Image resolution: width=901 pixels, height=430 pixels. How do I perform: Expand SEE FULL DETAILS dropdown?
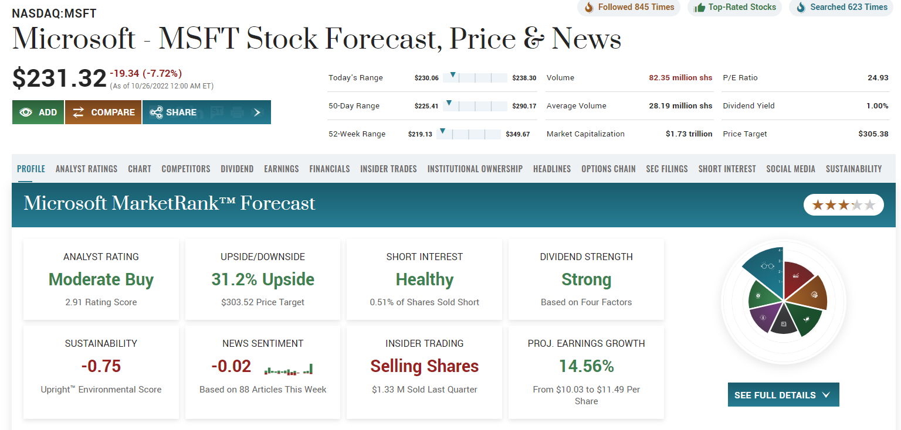[783, 395]
